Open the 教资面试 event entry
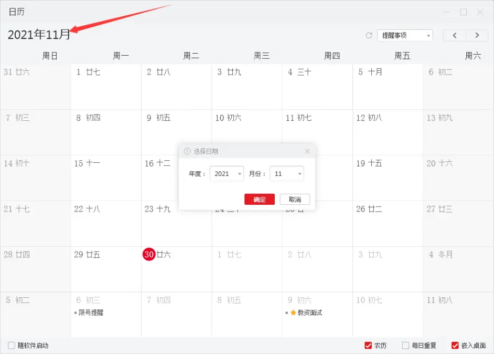Viewport: 494px width, 354px height. [x=308, y=312]
